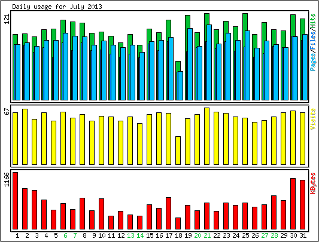319x242 pixels.
Task: Select the yellow Visits bar for day 18
Action: coord(178,151)
